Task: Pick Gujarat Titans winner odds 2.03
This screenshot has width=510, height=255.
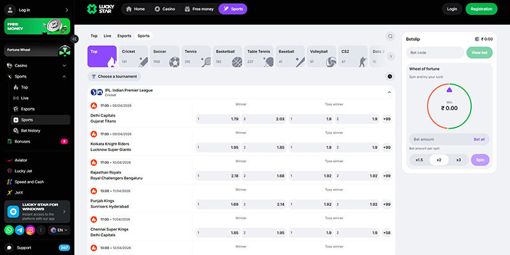Action: pyautogui.click(x=264, y=119)
